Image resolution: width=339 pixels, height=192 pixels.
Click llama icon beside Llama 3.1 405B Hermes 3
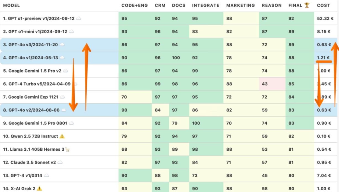click(x=67, y=149)
